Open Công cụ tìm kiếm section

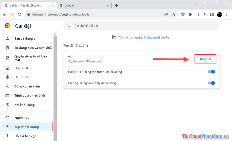(27, 86)
